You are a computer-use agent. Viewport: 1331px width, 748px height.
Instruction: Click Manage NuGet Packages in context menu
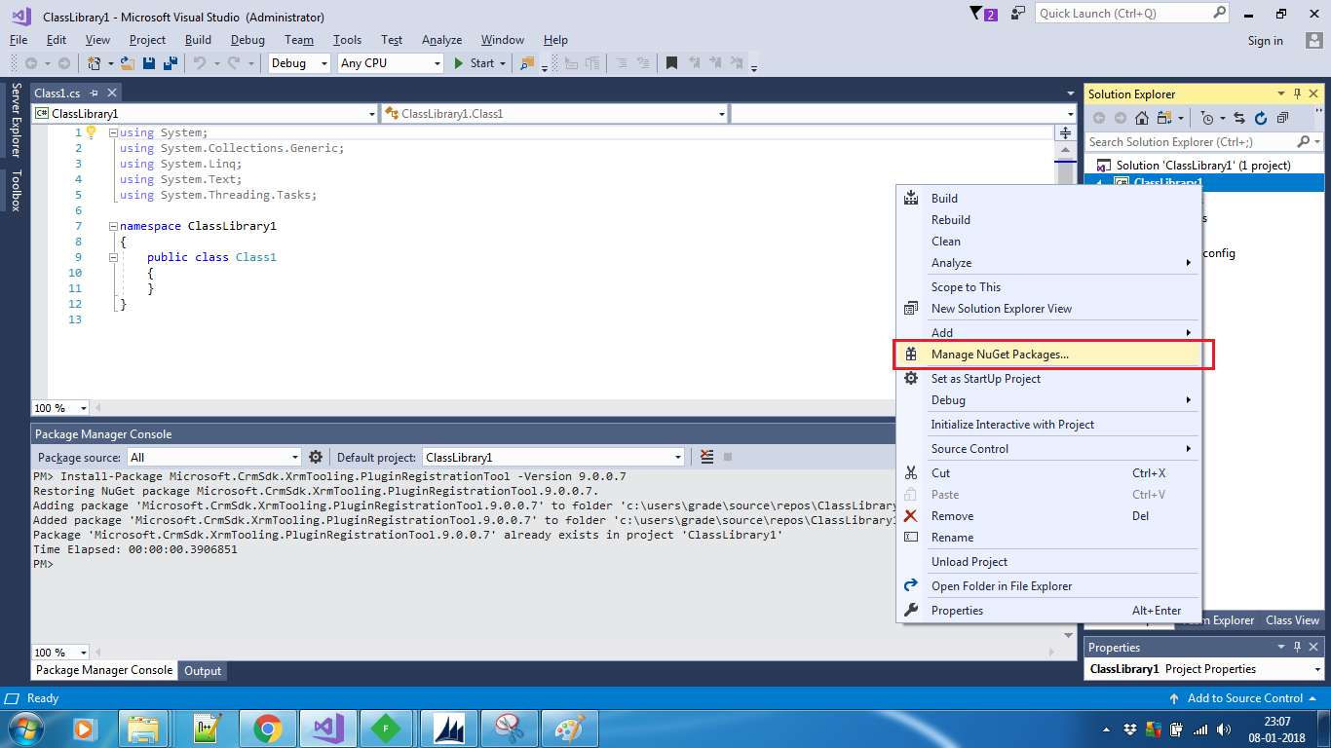click(x=1048, y=355)
